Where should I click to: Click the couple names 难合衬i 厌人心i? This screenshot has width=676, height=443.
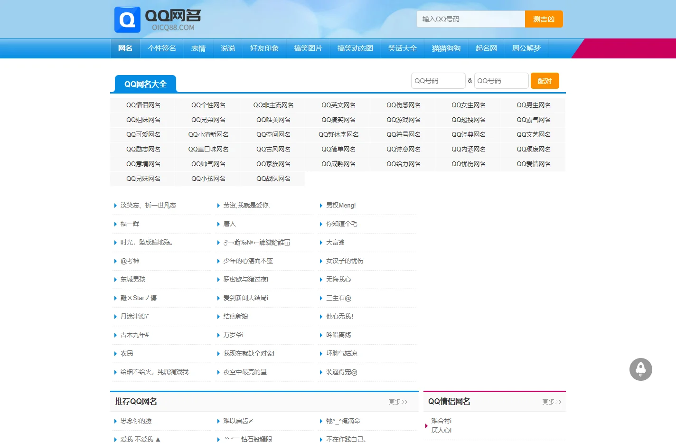pos(441,425)
